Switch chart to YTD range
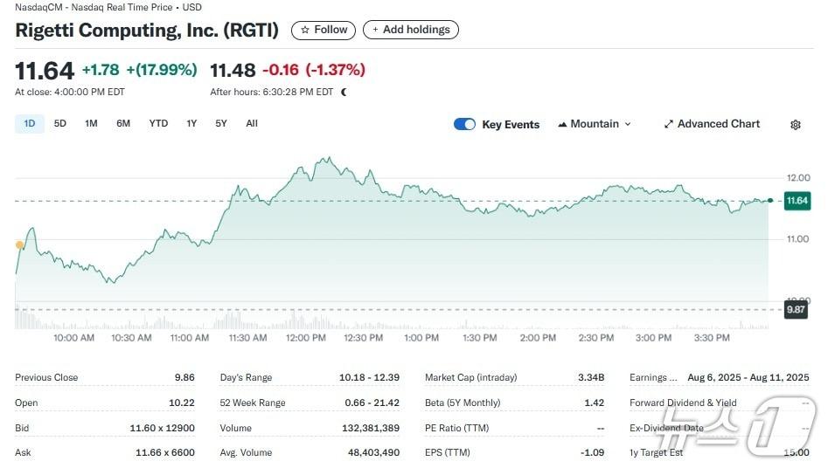Image resolution: width=828 pixels, height=468 pixels. pos(158,124)
